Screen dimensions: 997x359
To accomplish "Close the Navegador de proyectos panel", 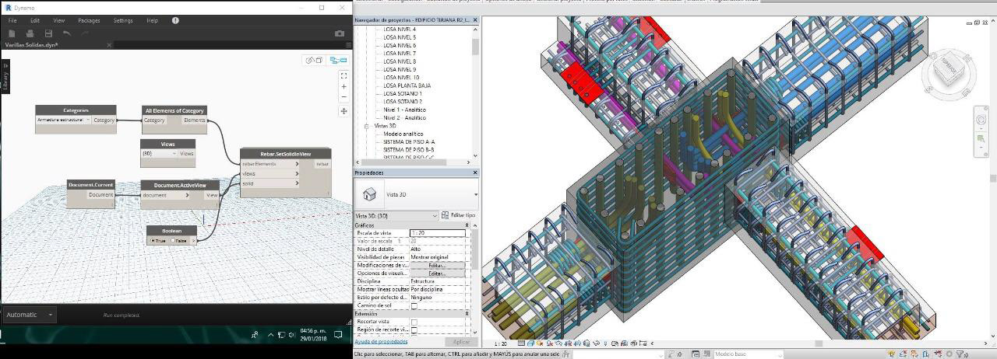I will (475, 20).
